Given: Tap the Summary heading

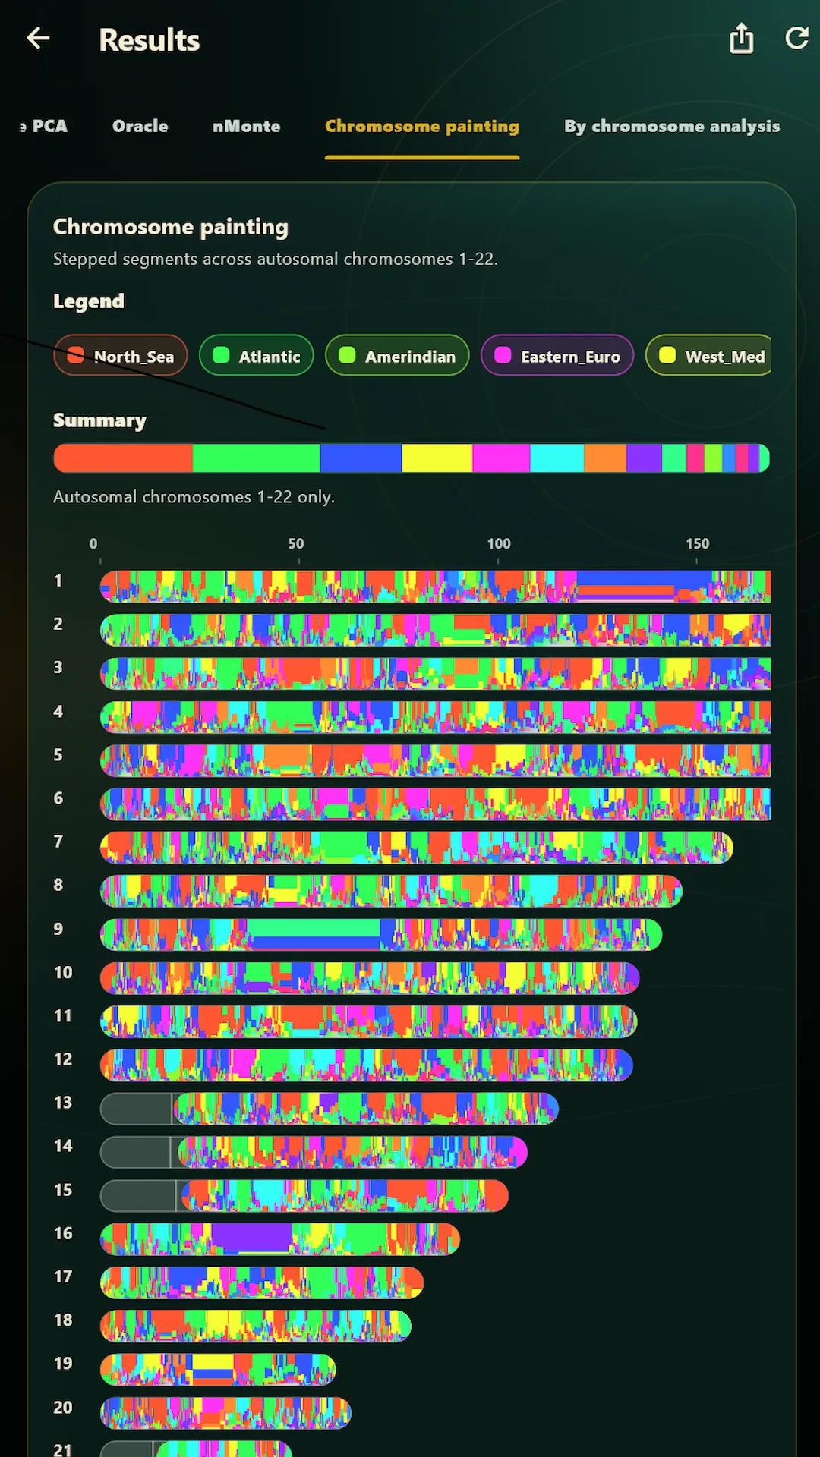Looking at the screenshot, I should (99, 420).
